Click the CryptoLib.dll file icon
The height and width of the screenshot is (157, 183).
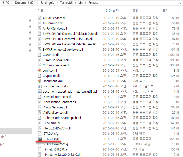(40, 76)
